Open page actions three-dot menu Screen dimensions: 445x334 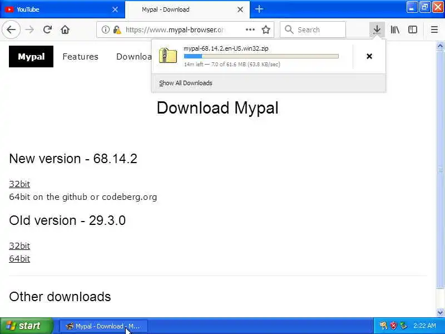pos(250,30)
